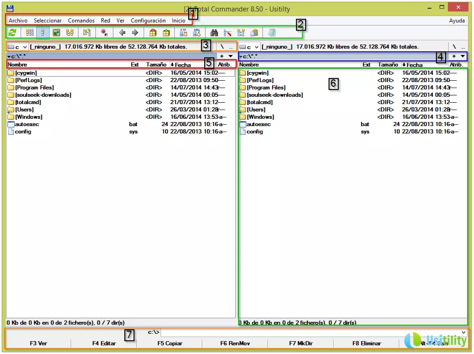Screen dimensions: 474x354
Task: Click the green Refresh arrows toolbar icon
Action: [x=12, y=33]
